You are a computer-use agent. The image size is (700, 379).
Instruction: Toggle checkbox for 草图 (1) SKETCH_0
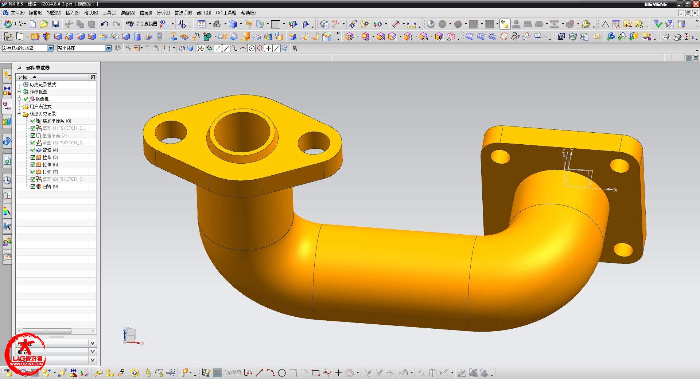pos(33,128)
